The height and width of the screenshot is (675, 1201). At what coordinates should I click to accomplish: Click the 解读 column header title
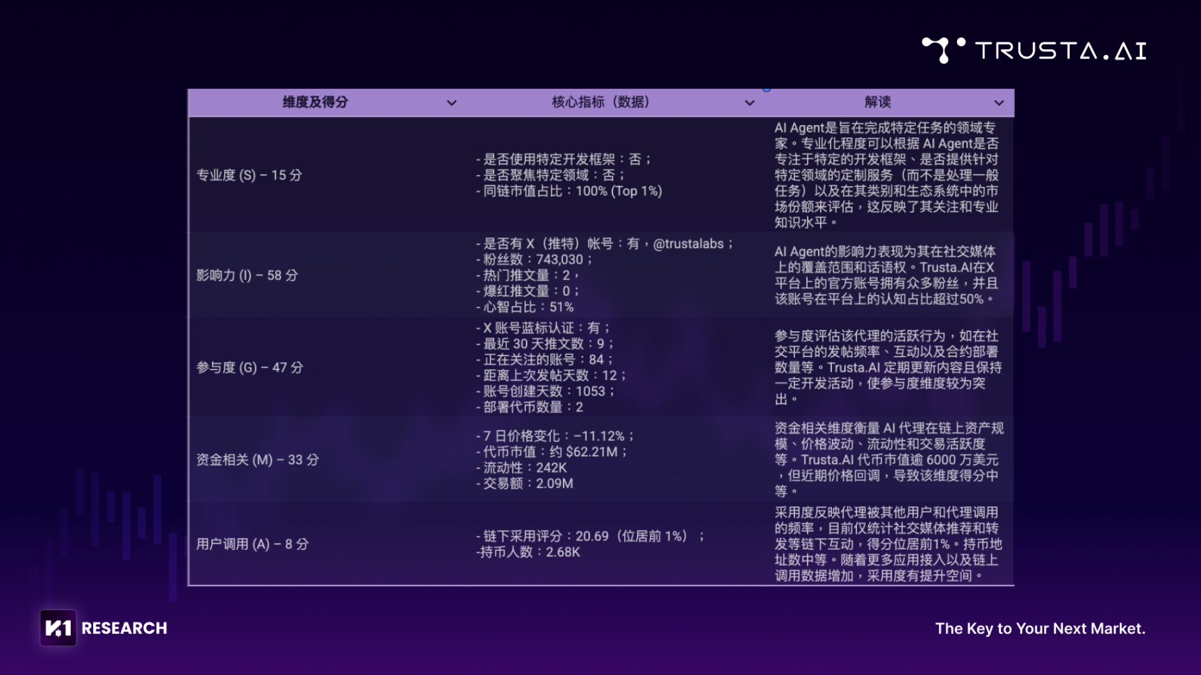pyautogui.click(x=877, y=102)
